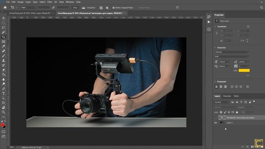Select the Pen tool
Screen dimensions: 265x149
(x=3, y=89)
